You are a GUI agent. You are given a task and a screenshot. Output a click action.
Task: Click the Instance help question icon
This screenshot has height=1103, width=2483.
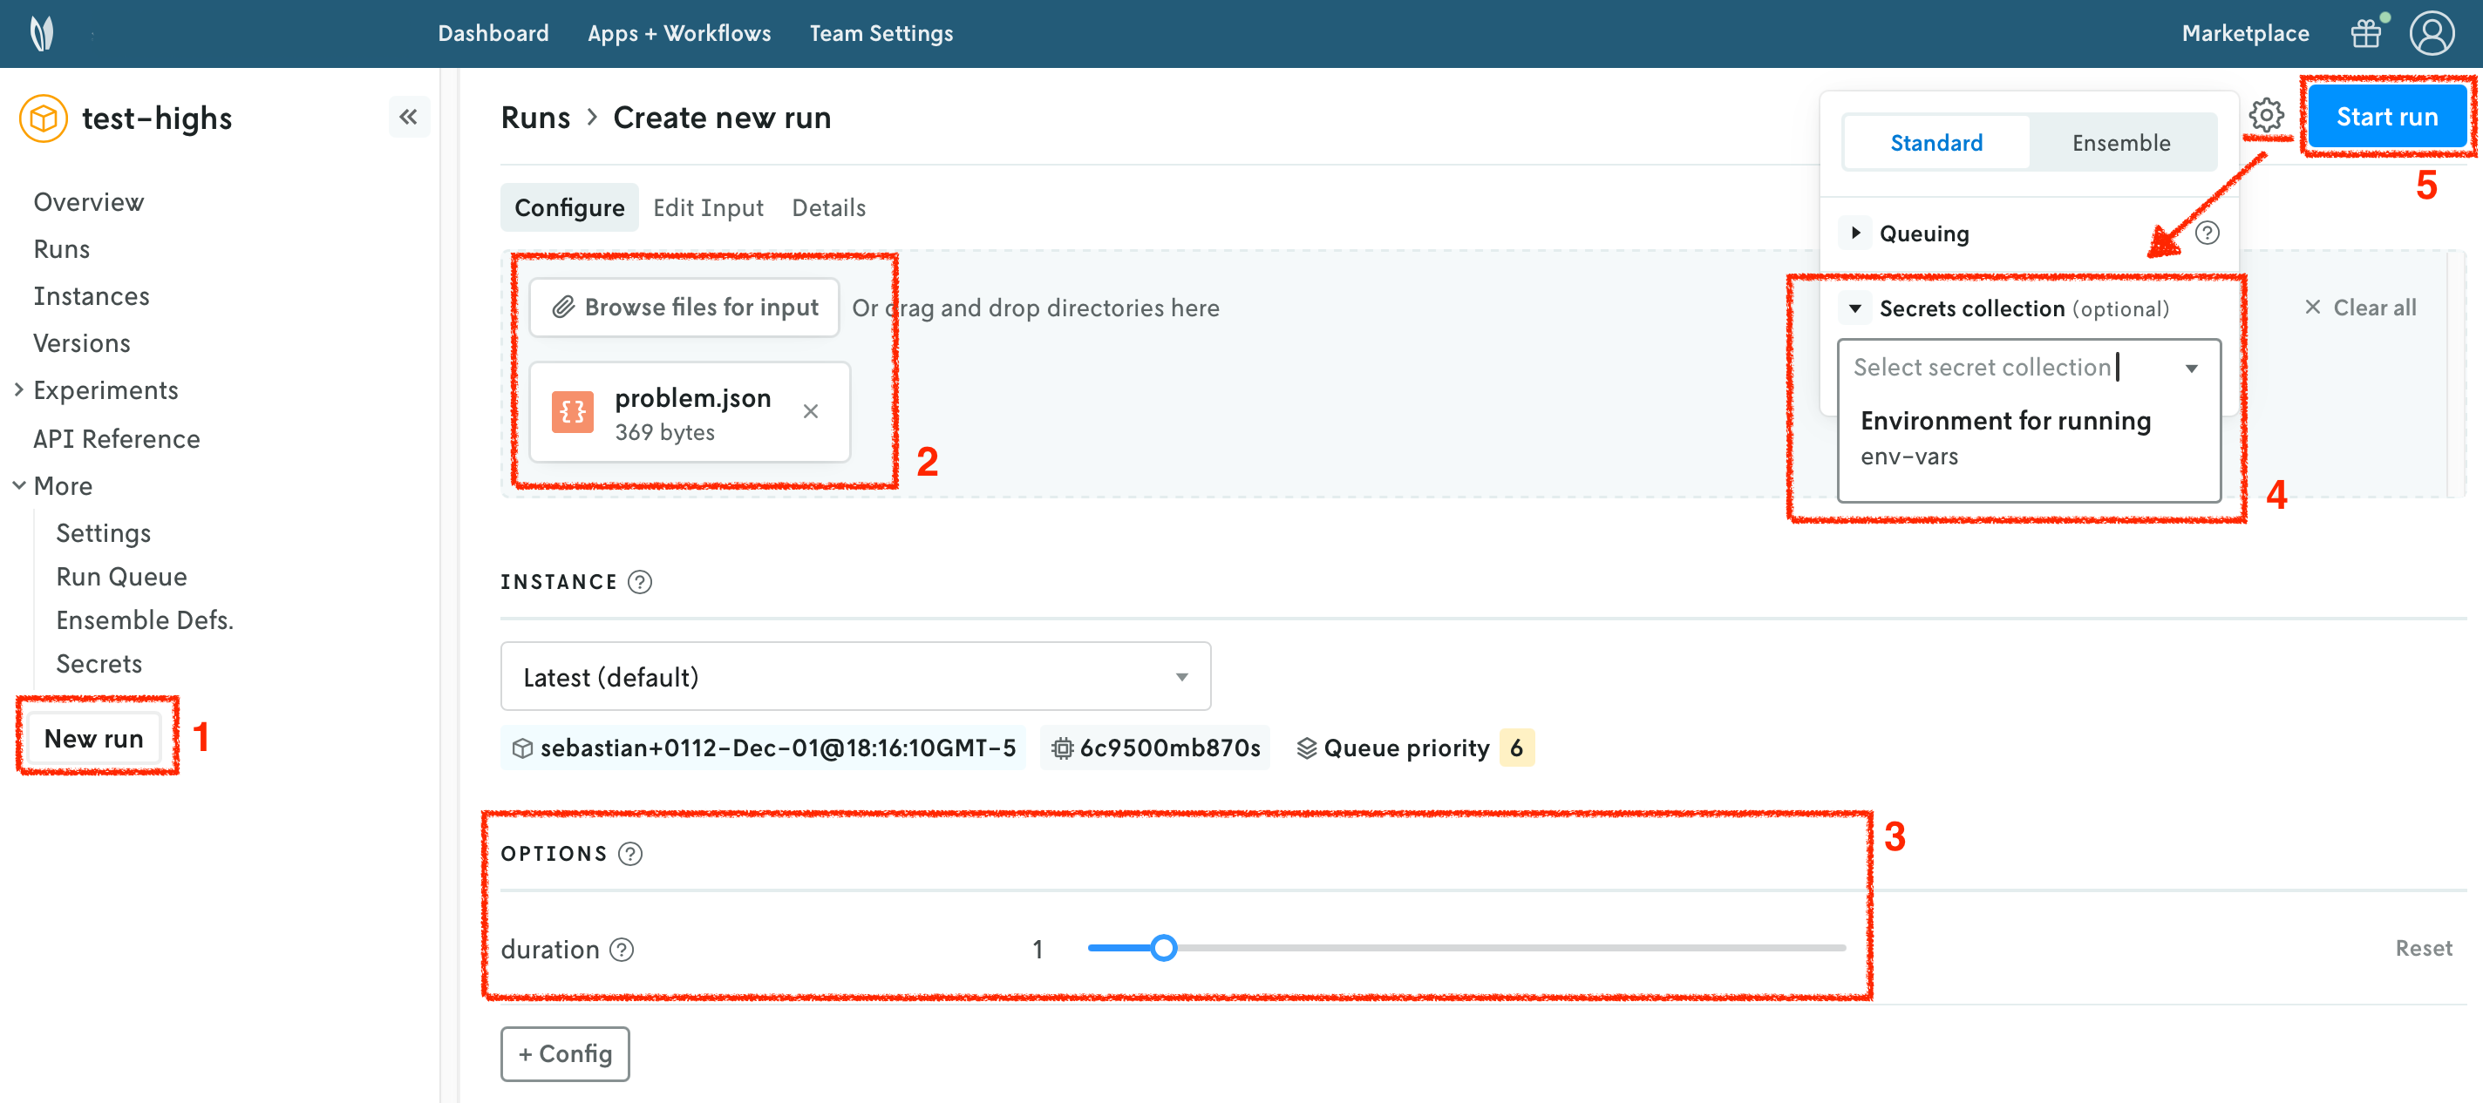640,582
